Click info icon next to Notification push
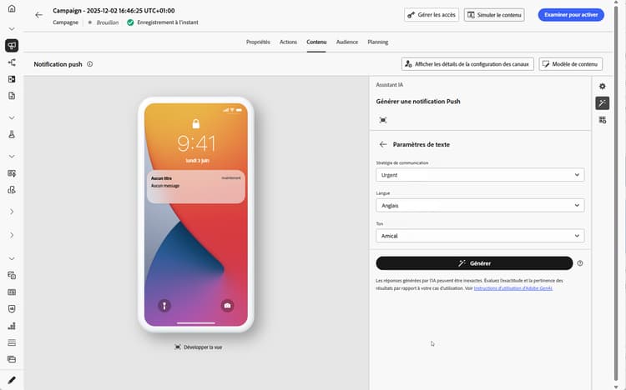Image resolution: width=626 pixels, height=390 pixels. pyautogui.click(x=90, y=64)
